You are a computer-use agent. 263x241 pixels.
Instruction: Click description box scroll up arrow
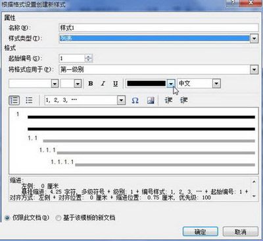coord(254,182)
